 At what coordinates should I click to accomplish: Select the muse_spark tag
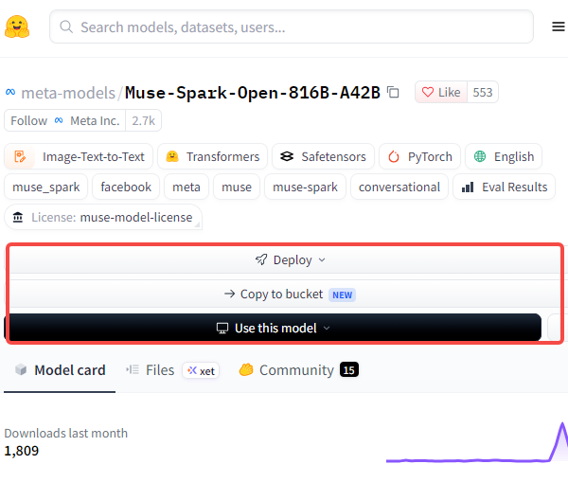46,187
